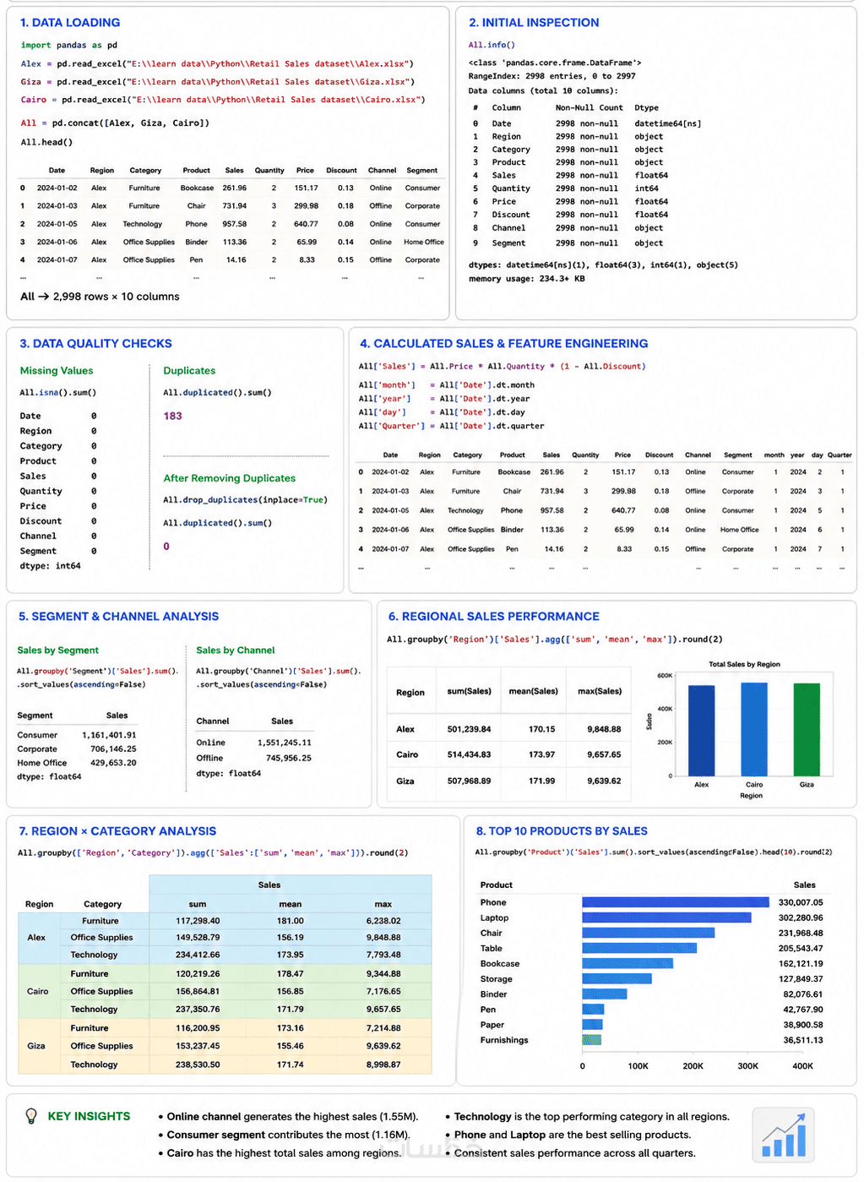Image resolution: width=864 pixels, height=1182 pixels.
Task: Click the 3. Data Quality Checks heading
Action: click(95, 344)
